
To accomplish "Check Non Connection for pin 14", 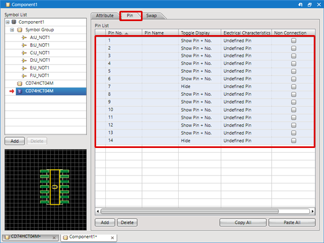I will (x=294, y=140).
